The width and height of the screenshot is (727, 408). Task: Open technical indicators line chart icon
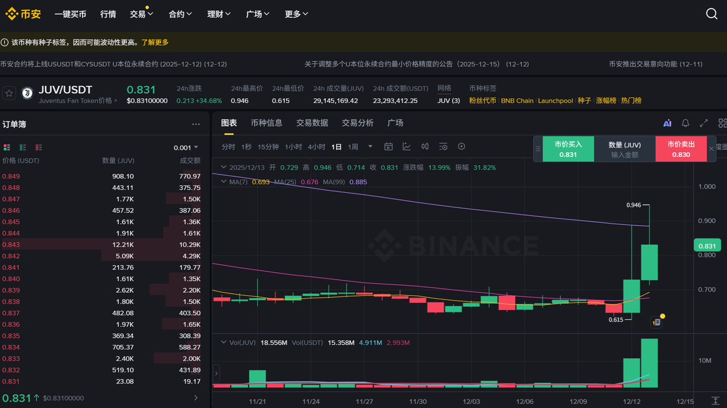(407, 147)
